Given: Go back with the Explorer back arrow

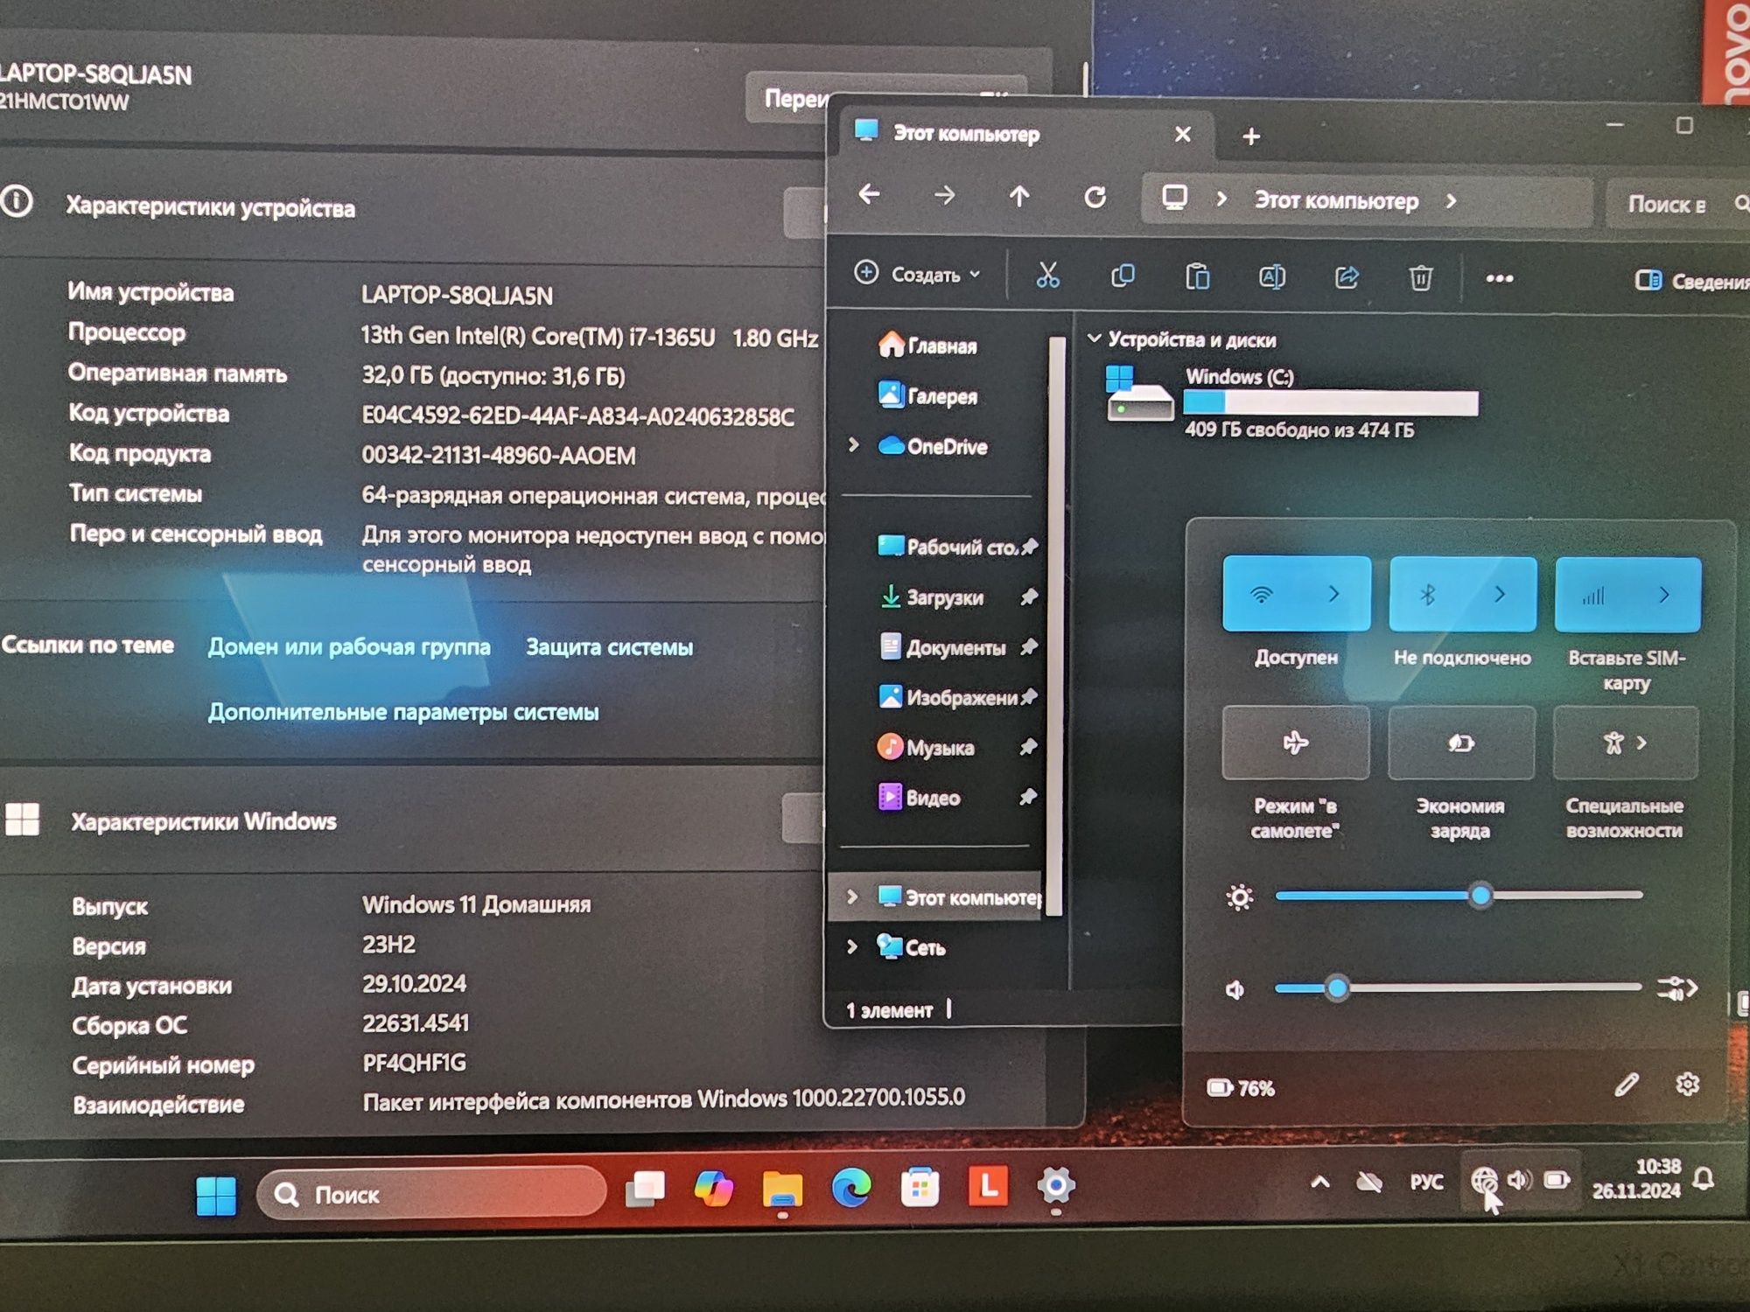Looking at the screenshot, I should [869, 194].
